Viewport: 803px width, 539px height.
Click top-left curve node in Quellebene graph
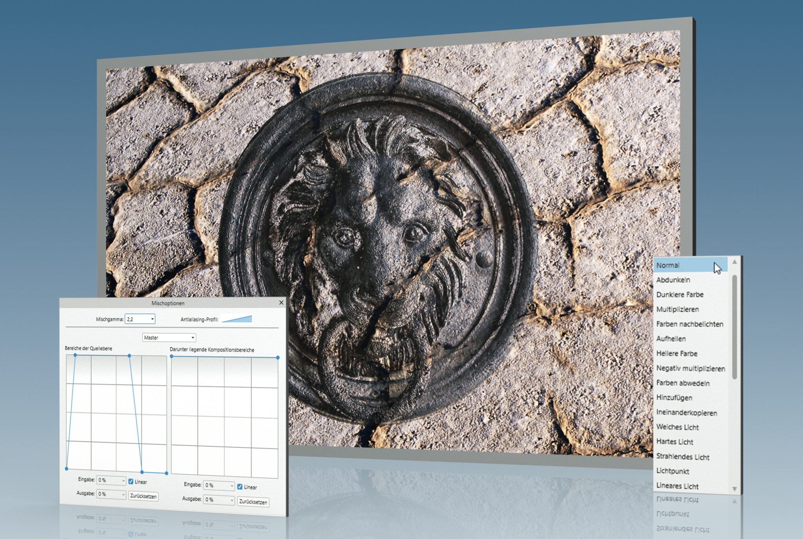[x=75, y=355]
